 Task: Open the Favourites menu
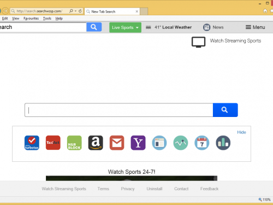coord(31,19)
